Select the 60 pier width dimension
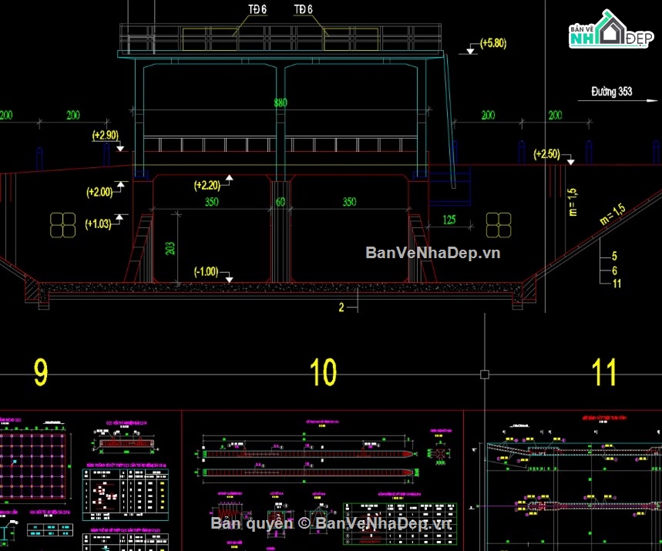Screen dimensions: 662x551 (281, 202)
